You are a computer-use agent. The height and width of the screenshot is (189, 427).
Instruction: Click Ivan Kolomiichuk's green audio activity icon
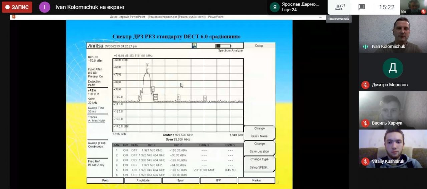[365, 47]
